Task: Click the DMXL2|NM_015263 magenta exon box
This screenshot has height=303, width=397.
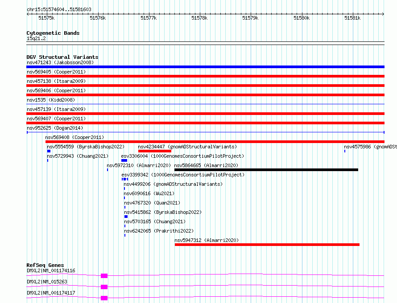Action: 104,287
